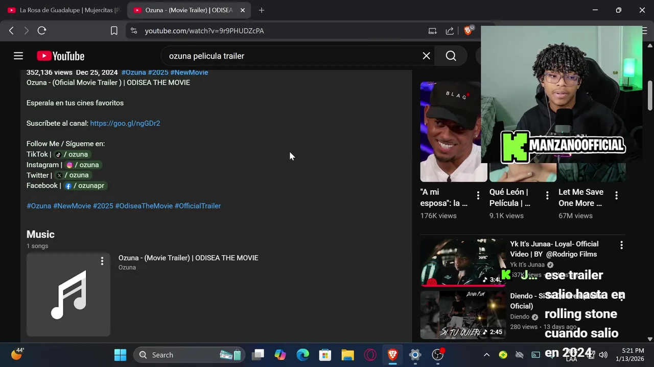This screenshot has height=367, width=654.
Task: Run search with the magnifier button
Action: (451, 56)
